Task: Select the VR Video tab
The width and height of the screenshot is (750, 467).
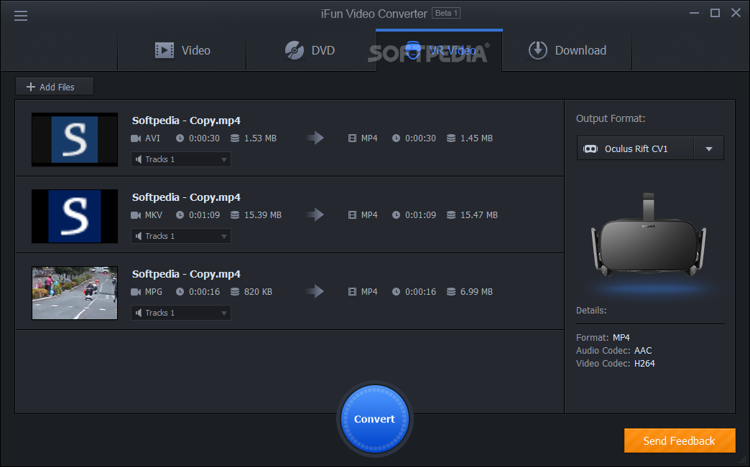Action: click(439, 50)
